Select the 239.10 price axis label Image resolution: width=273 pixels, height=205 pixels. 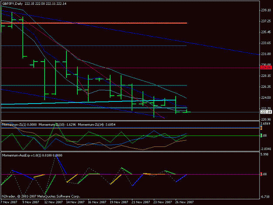266,10
